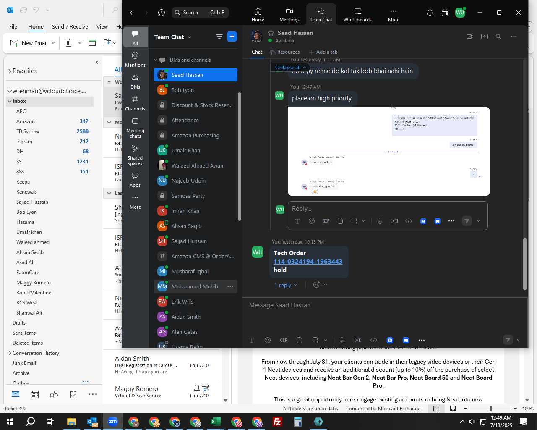537x430 pixels.
Task: Switch Outlook to Reading view in status bar
Action: tap(453, 409)
